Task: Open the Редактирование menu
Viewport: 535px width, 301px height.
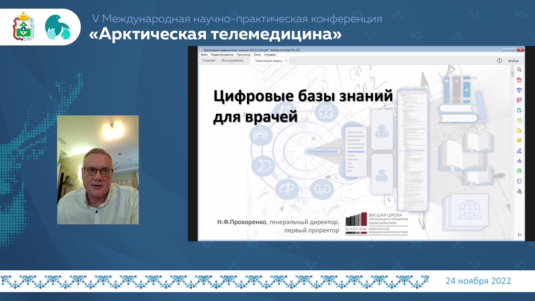Action: pyautogui.click(x=222, y=55)
